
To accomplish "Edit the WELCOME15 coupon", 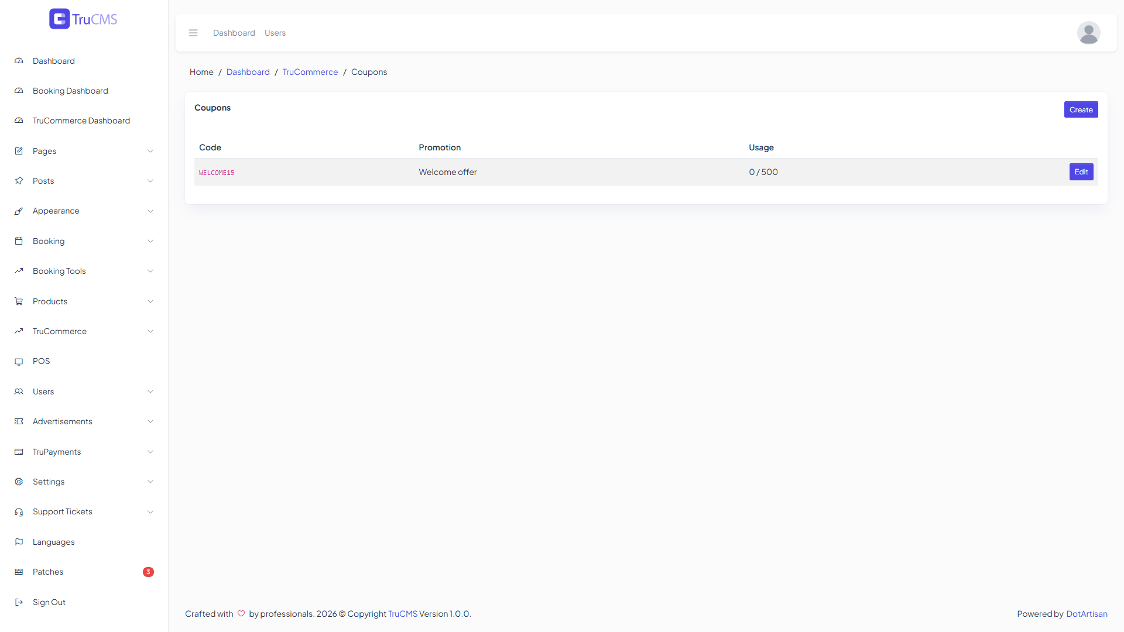I will coord(1081,171).
